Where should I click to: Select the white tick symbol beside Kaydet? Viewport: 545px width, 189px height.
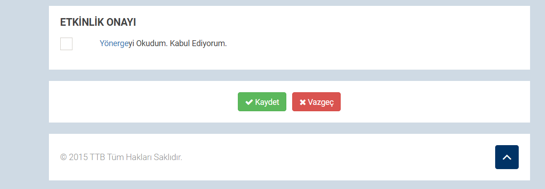tap(249, 102)
